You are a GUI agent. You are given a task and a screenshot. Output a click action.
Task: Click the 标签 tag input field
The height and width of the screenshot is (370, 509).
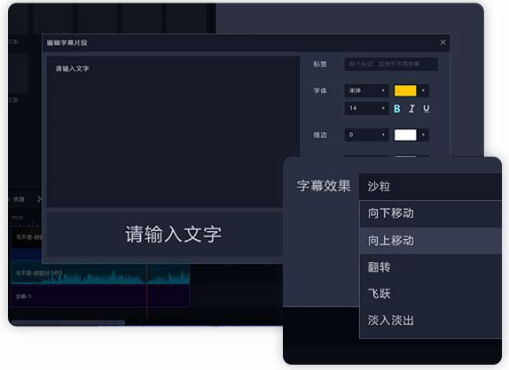point(391,64)
